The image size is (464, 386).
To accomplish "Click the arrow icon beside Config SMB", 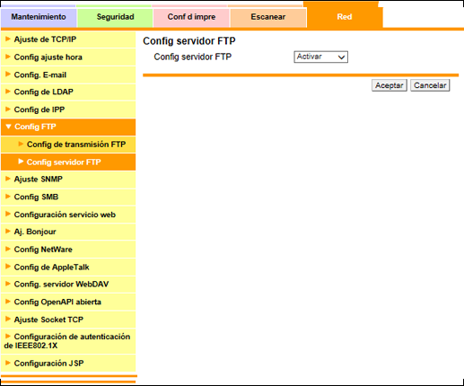I will point(8,197).
